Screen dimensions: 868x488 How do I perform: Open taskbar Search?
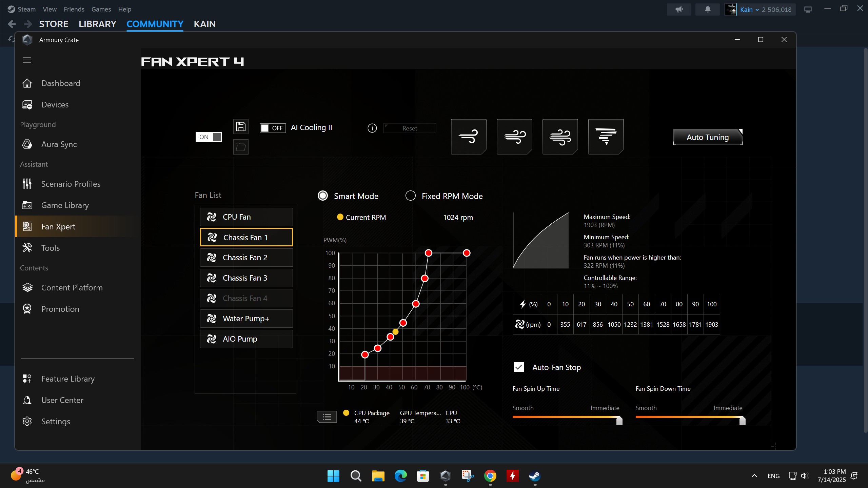click(x=356, y=476)
